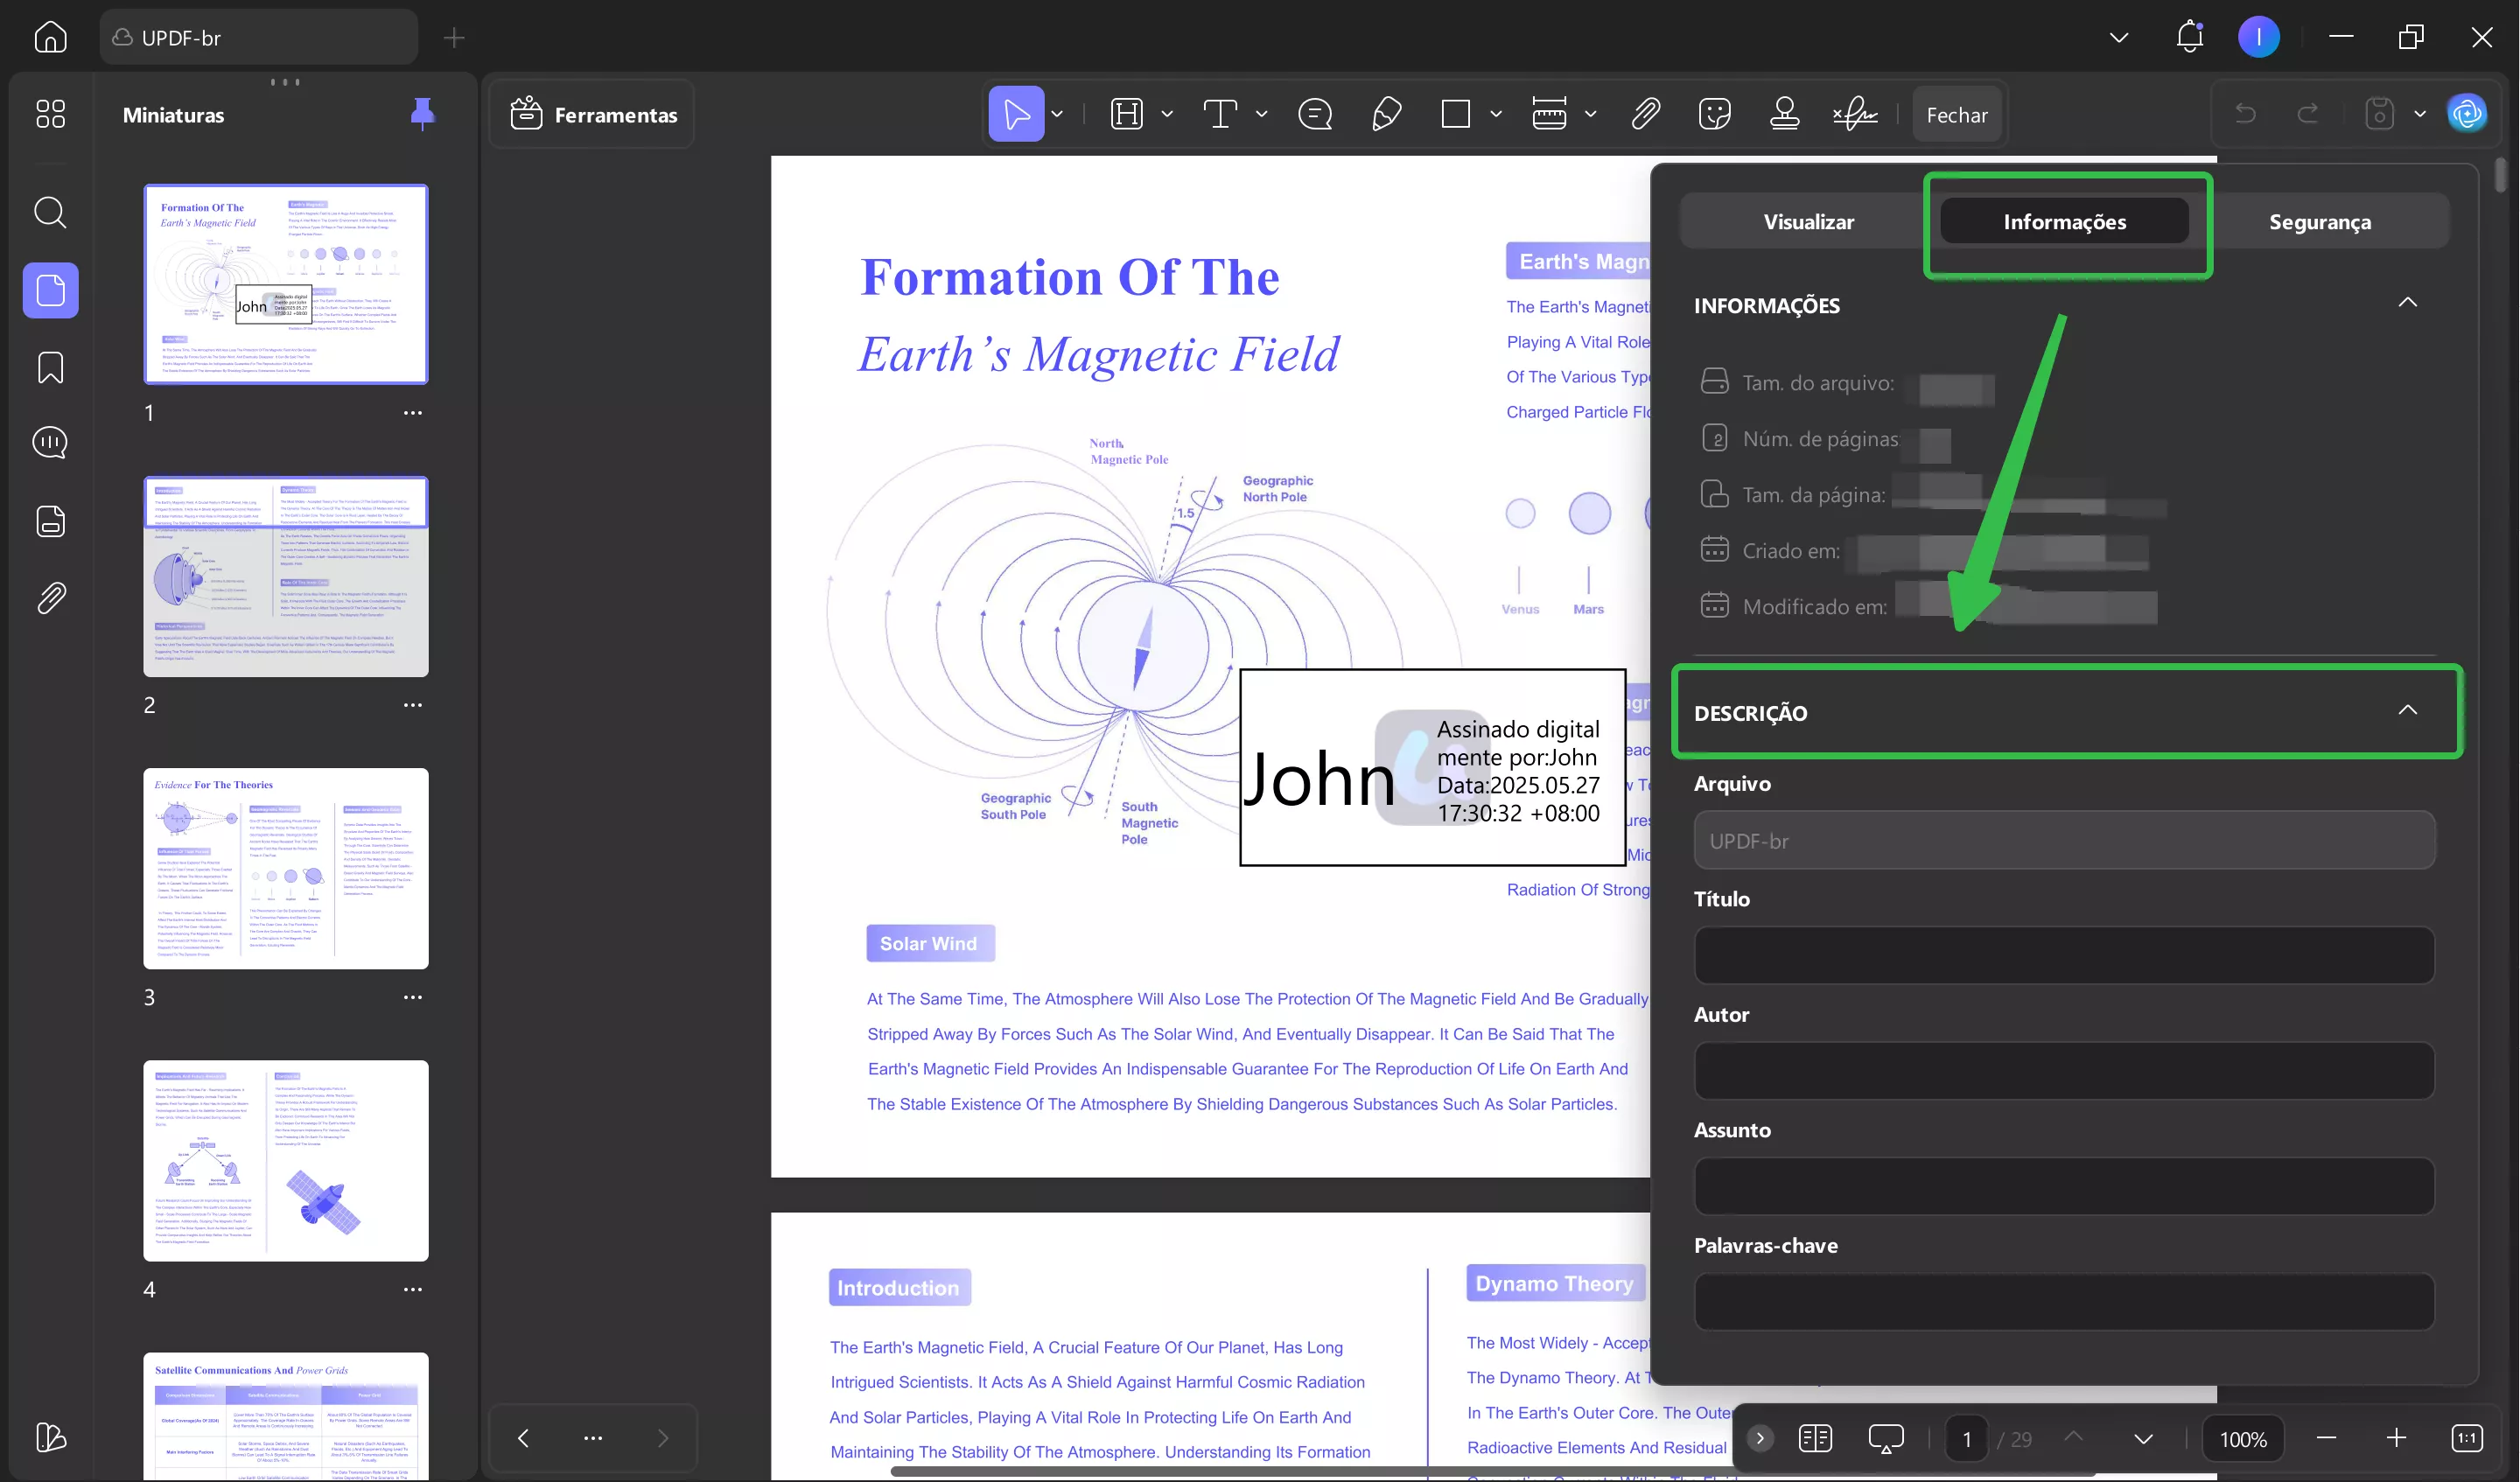Open the attachments panel in sidebar
Screen dimensions: 2520x1482
tap(50, 598)
